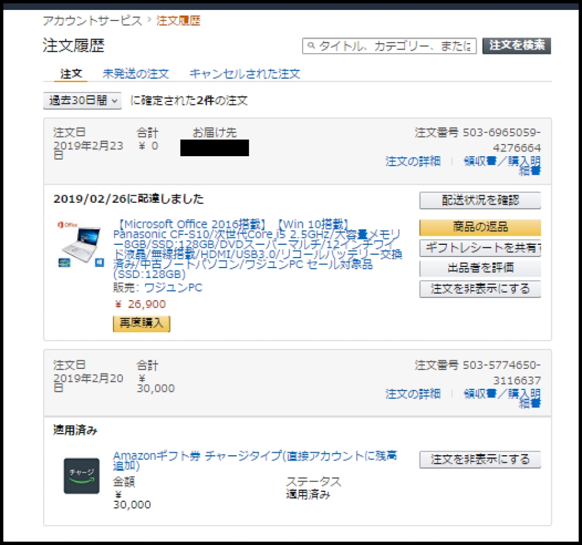582x545 pixels.
Task: Click the 再度購入 button
Action: (141, 324)
